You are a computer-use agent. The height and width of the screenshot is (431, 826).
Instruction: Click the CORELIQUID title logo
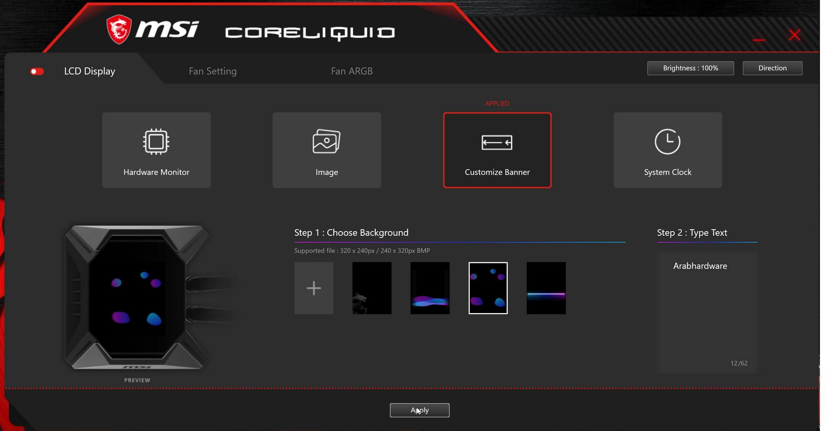point(310,33)
